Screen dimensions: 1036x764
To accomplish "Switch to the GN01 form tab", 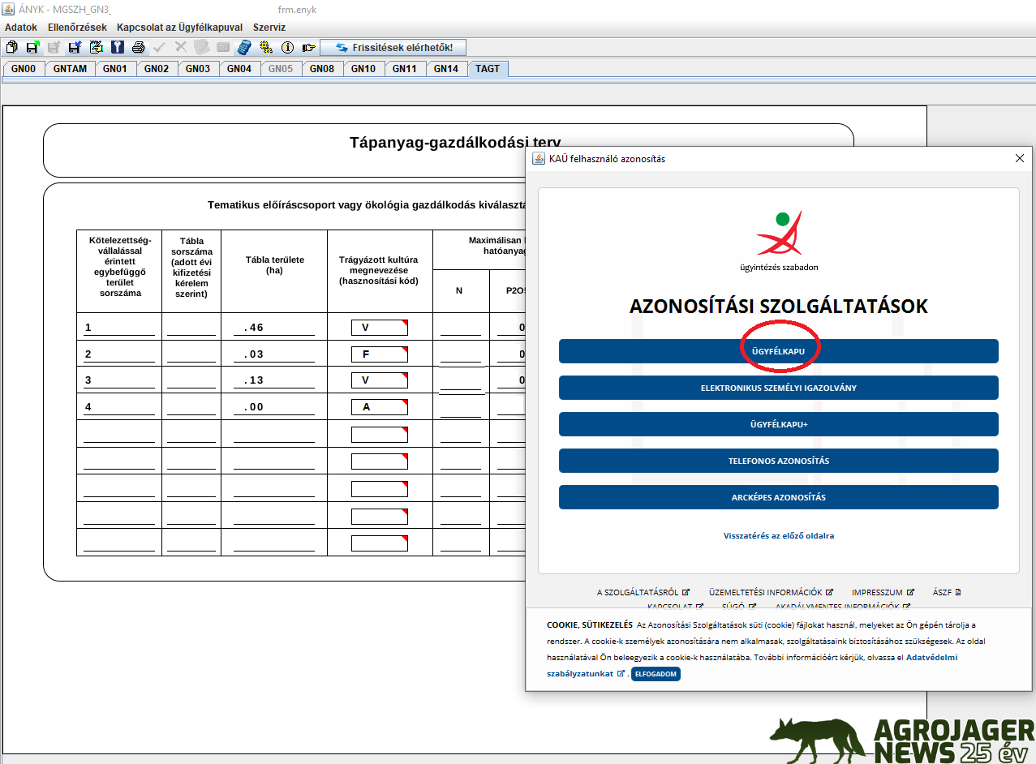I will 115,69.
